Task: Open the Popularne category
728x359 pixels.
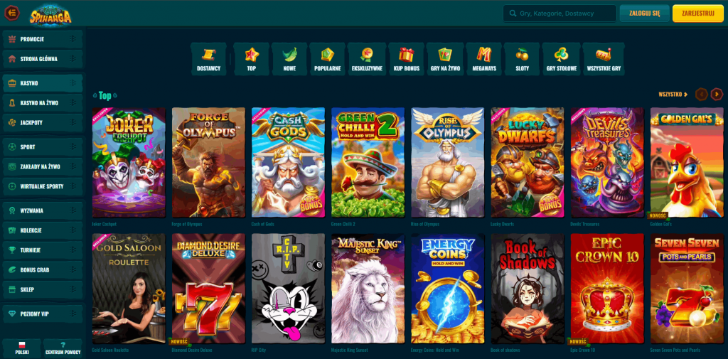Action: (x=328, y=59)
